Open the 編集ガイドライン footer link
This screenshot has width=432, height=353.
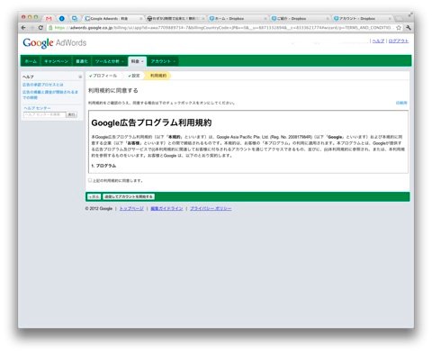166,208
